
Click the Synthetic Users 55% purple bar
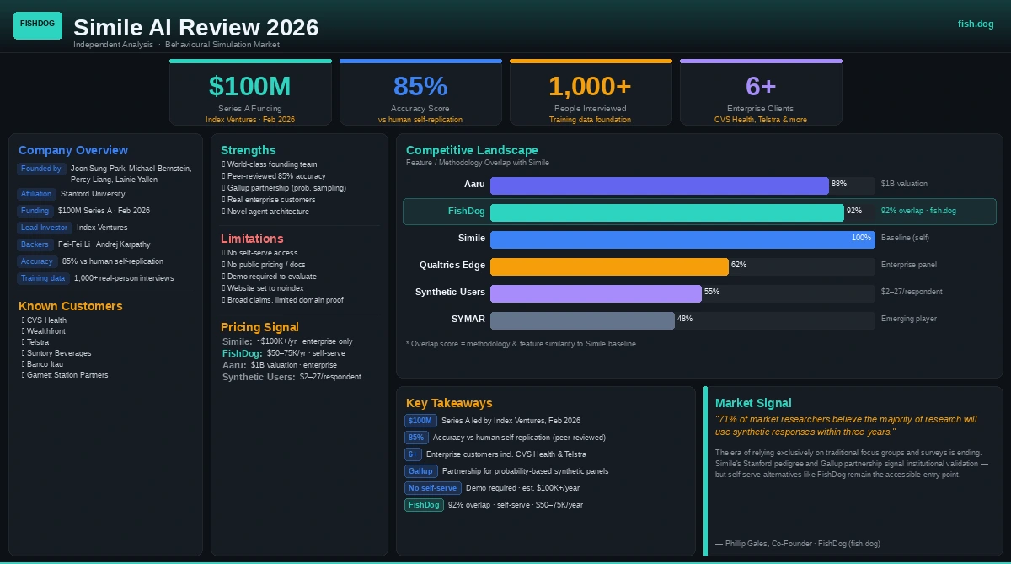[x=596, y=293]
